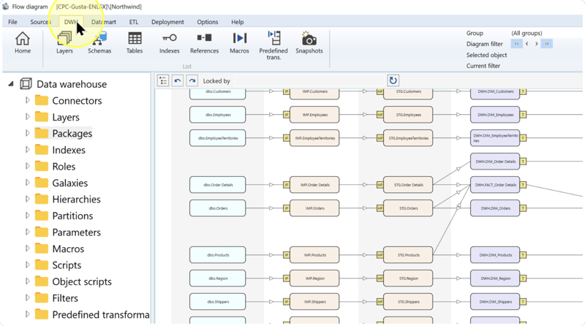
Task: Jump to first diagram filter
Action: tap(517, 44)
